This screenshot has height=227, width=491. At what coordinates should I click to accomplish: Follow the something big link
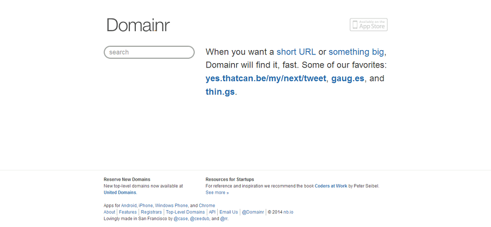[356, 52]
